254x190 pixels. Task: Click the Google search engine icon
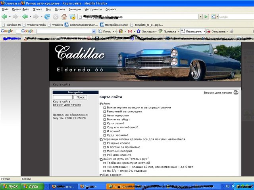(214, 17)
